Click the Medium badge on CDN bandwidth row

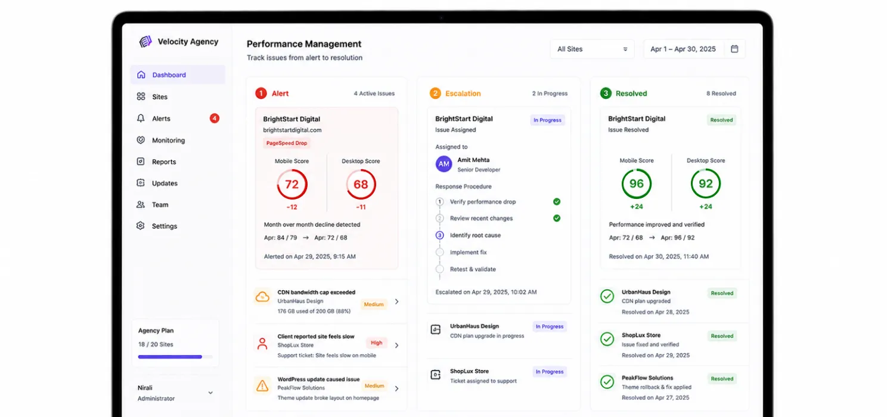click(374, 304)
